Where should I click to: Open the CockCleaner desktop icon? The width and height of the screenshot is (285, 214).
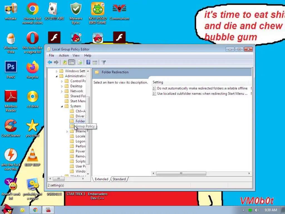pyautogui.click(x=11, y=128)
